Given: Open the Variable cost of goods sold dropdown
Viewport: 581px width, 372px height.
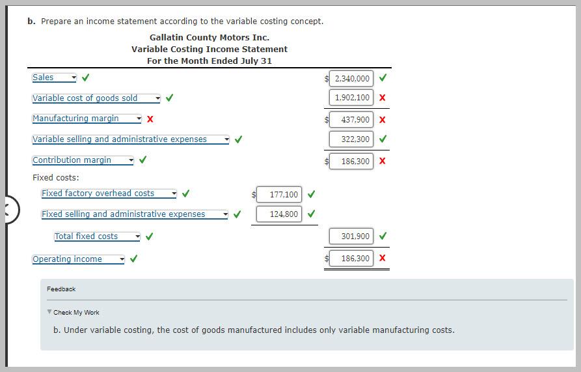Looking at the screenshot, I should tap(96, 98).
